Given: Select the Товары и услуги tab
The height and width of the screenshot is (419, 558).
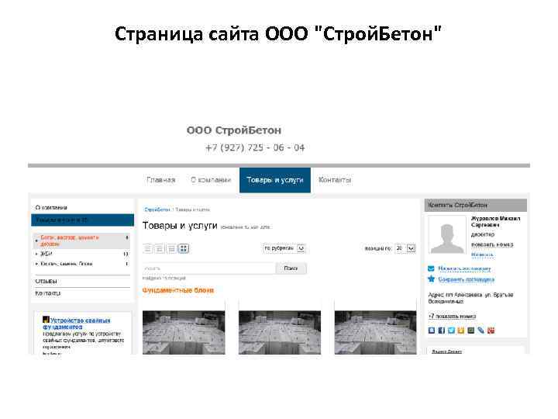Looking at the screenshot, I should pyautogui.click(x=275, y=180).
